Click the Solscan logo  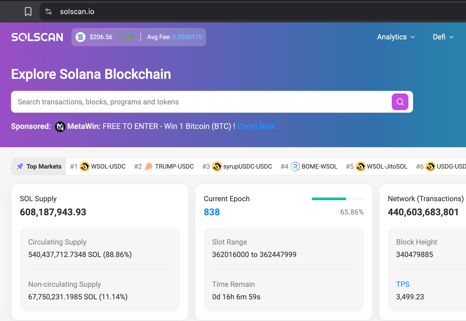click(x=37, y=37)
